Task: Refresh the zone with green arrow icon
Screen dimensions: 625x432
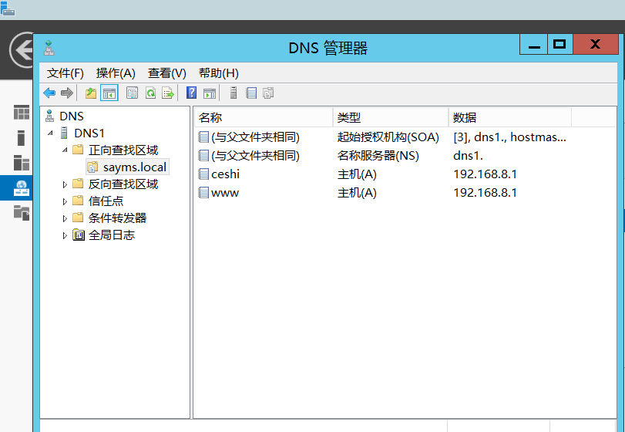Action: [151, 93]
